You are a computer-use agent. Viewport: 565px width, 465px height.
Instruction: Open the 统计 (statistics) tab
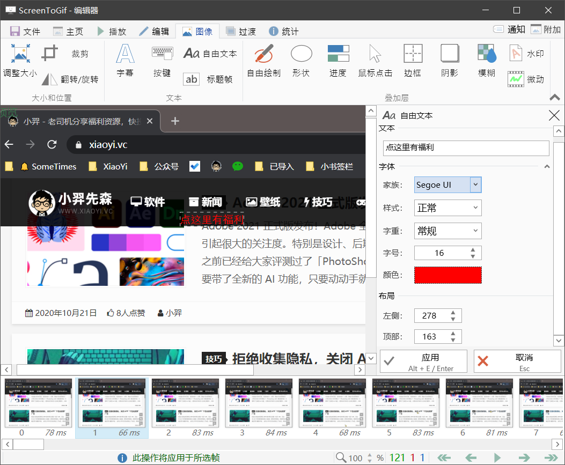pos(283,31)
